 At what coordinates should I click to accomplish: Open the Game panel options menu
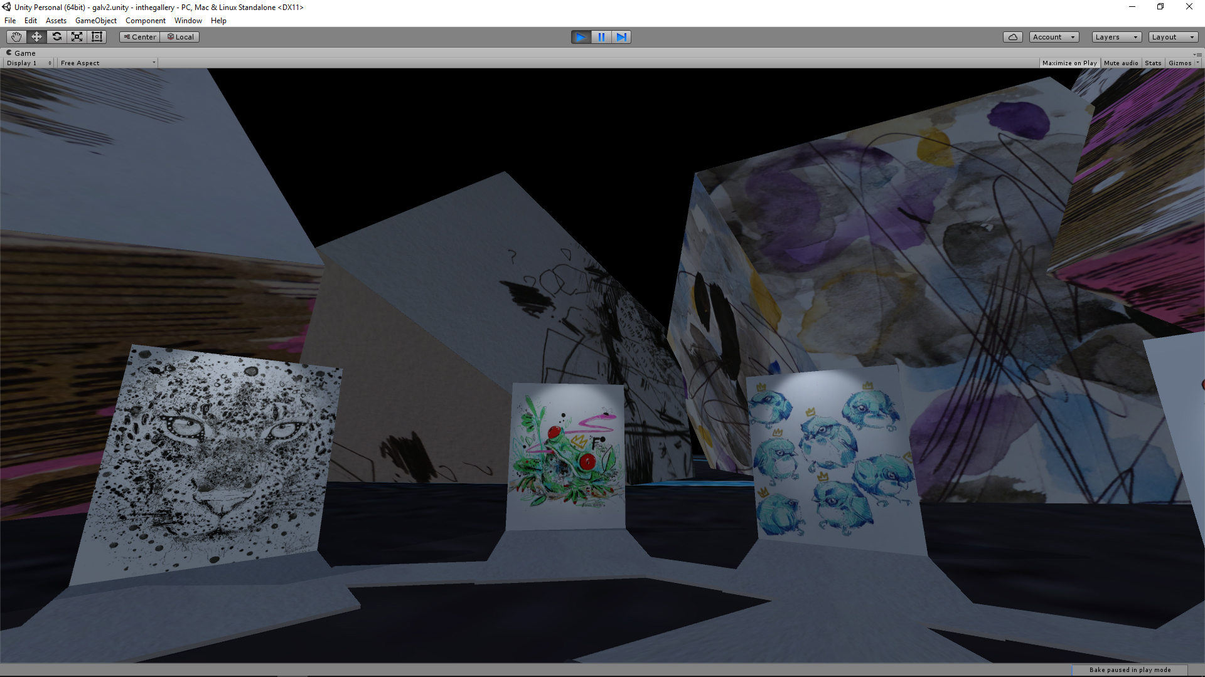pos(1198,54)
